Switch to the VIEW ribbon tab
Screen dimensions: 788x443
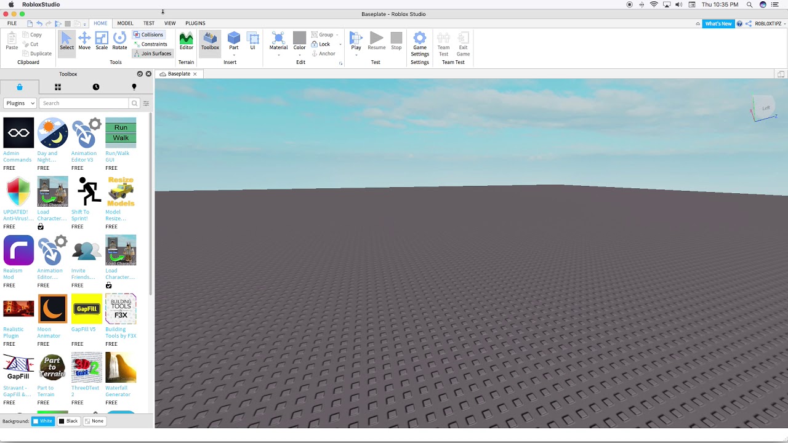click(170, 23)
